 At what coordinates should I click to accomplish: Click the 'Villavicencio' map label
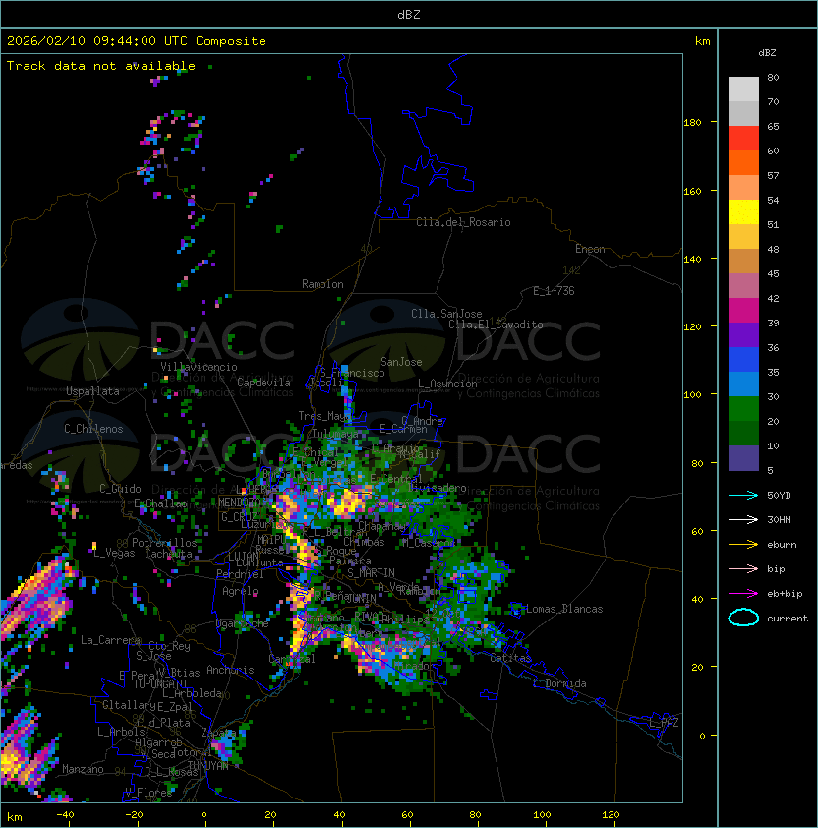coord(199,367)
